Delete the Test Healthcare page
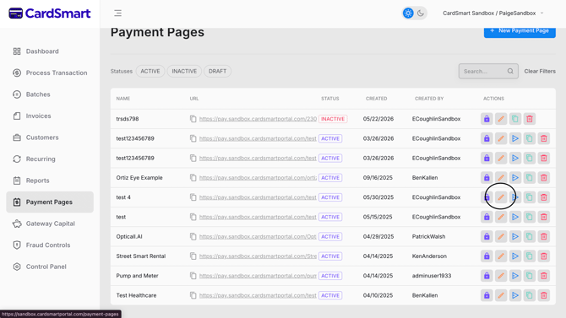This screenshot has width=566, height=318. click(544, 295)
